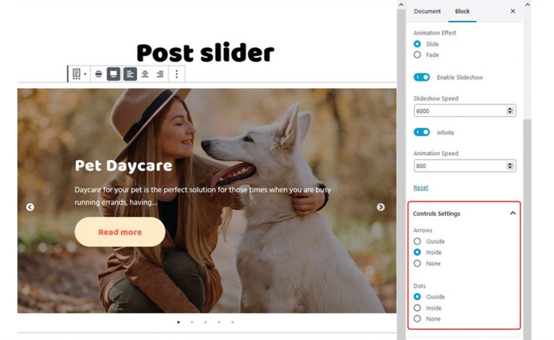The width and height of the screenshot is (554, 340).
Task: Toggle the Infinite switch
Action: (x=421, y=132)
